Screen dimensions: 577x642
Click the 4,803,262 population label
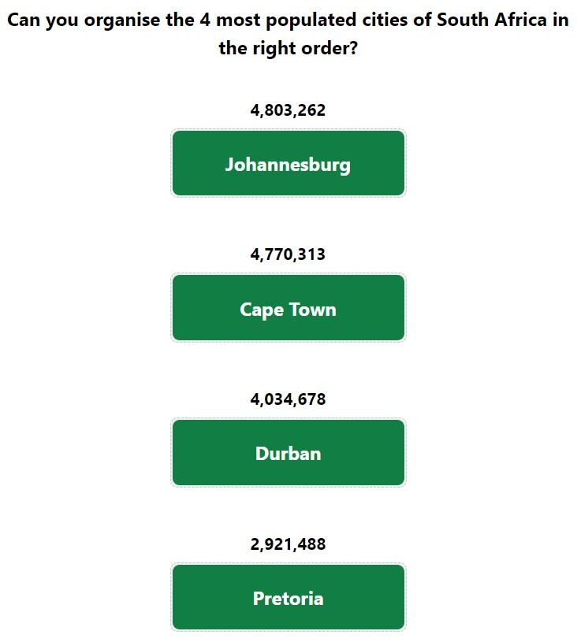[288, 110]
